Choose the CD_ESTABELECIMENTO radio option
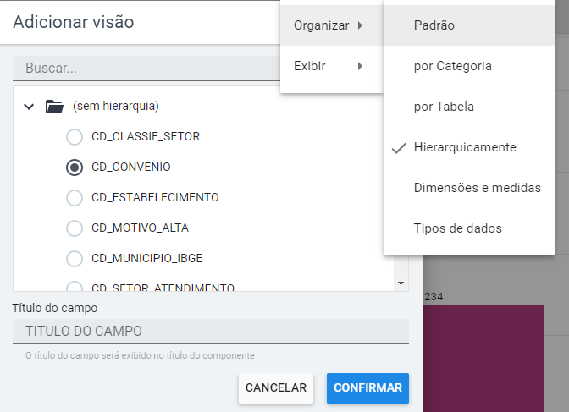 click(75, 198)
